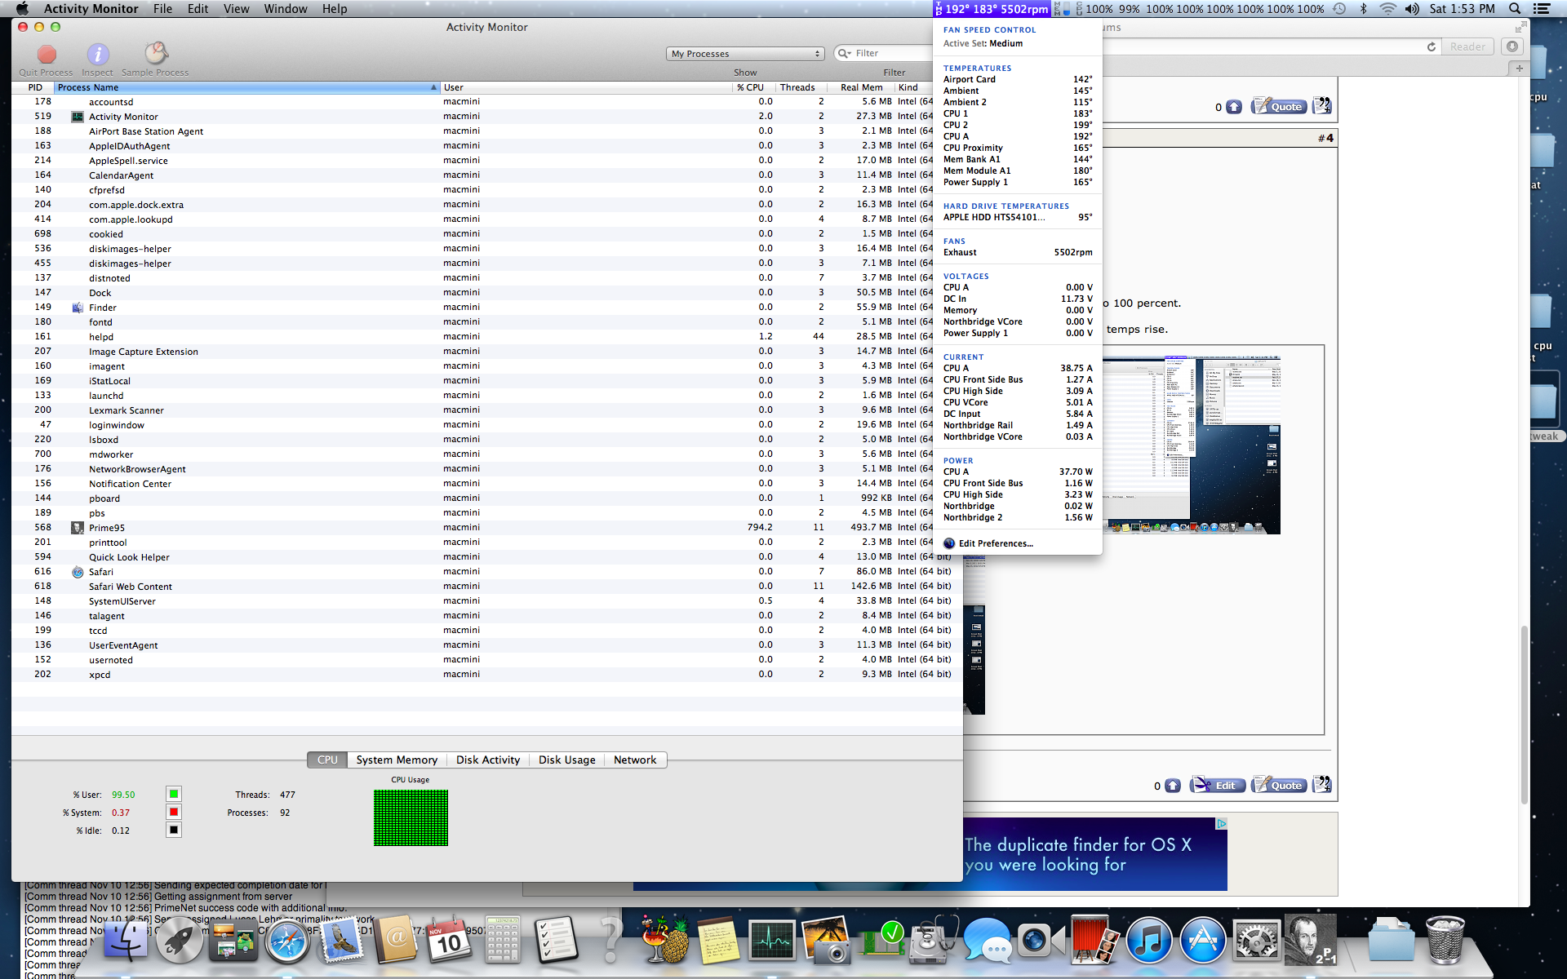The image size is (1567, 979).
Task: Open the screenshot thumbnail in forum post
Action: [x=1191, y=445]
